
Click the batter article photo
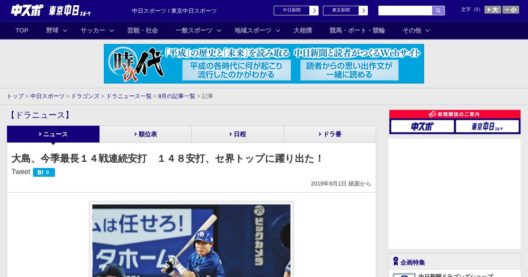click(191, 241)
